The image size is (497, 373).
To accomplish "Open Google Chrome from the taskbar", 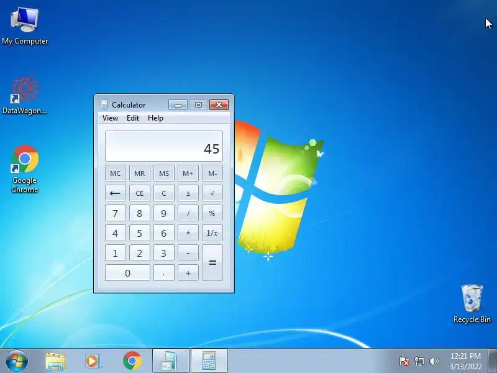I will [132, 361].
